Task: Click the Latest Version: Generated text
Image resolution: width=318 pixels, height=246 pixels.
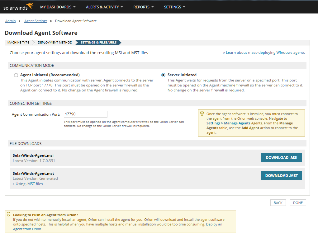Action: pyautogui.click(x=35, y=179)
